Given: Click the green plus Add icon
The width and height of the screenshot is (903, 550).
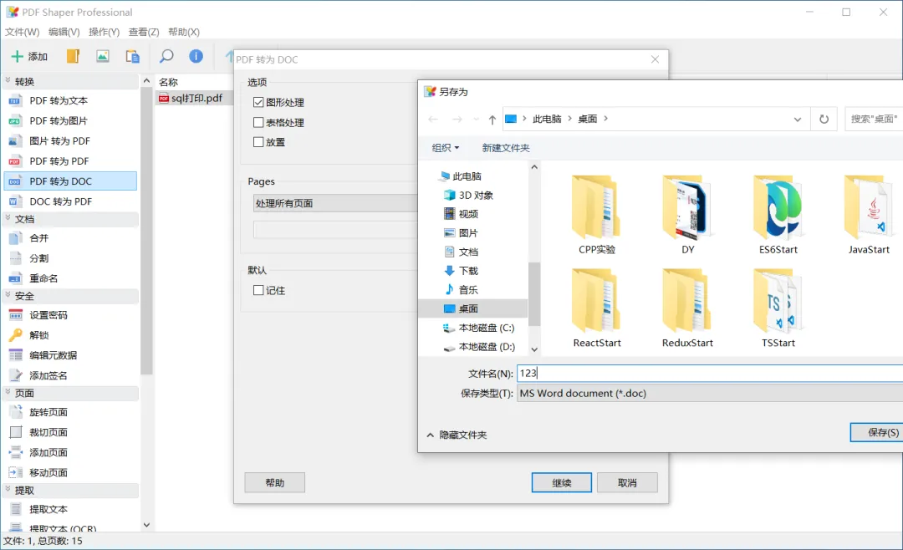Looking at the screenshot, I should (18, 56).
